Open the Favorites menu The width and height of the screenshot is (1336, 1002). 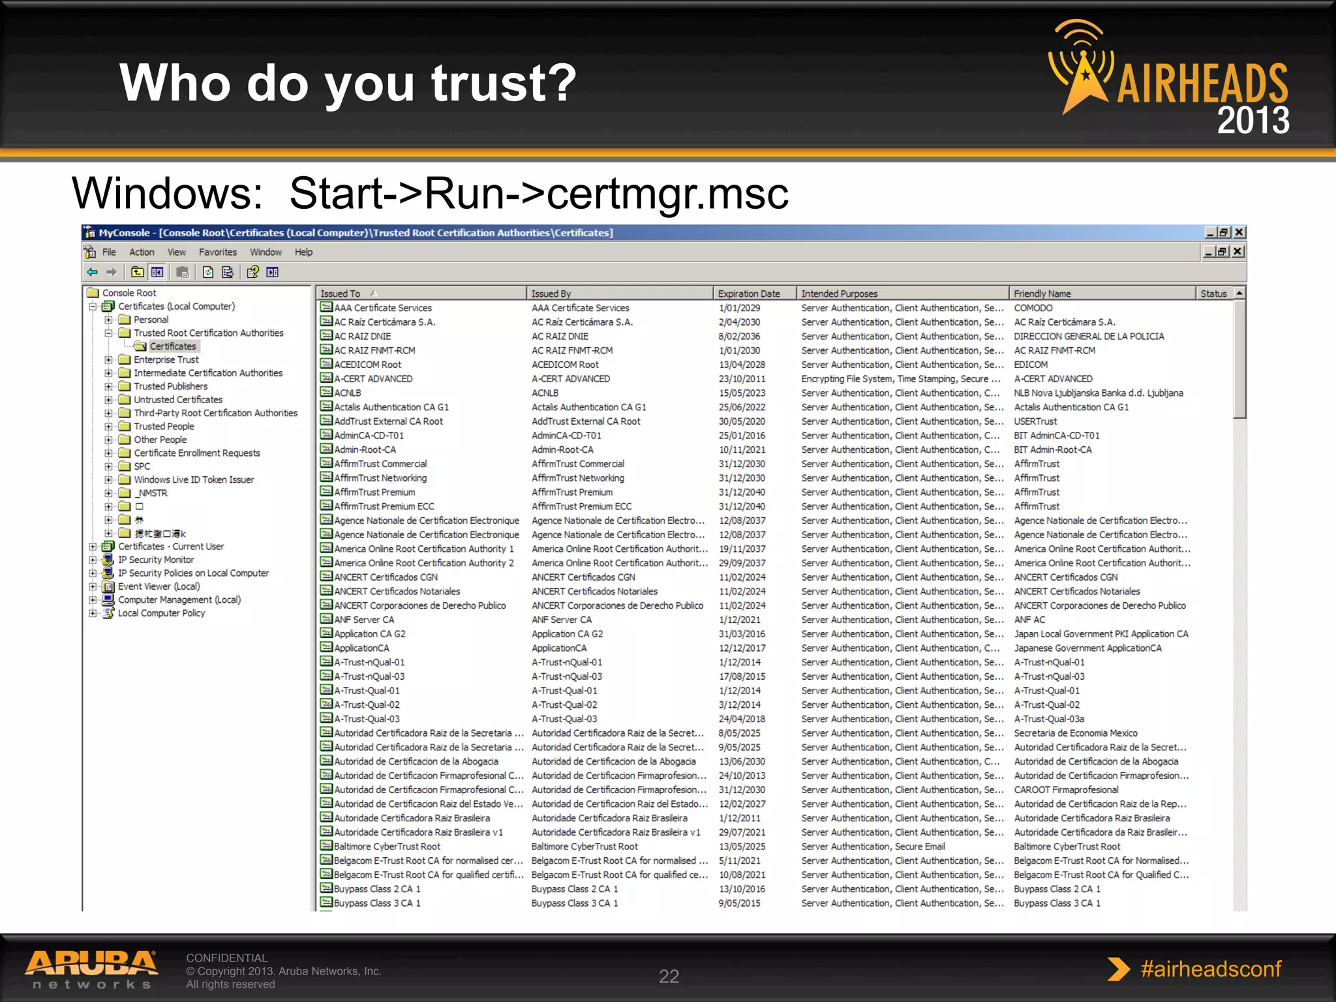218,252
